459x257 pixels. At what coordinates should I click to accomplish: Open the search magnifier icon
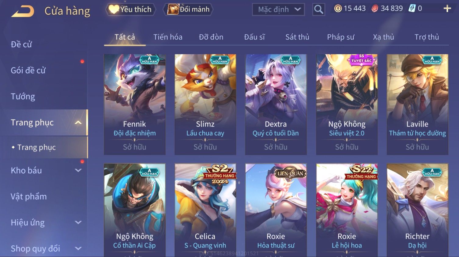tap(318, 9)
